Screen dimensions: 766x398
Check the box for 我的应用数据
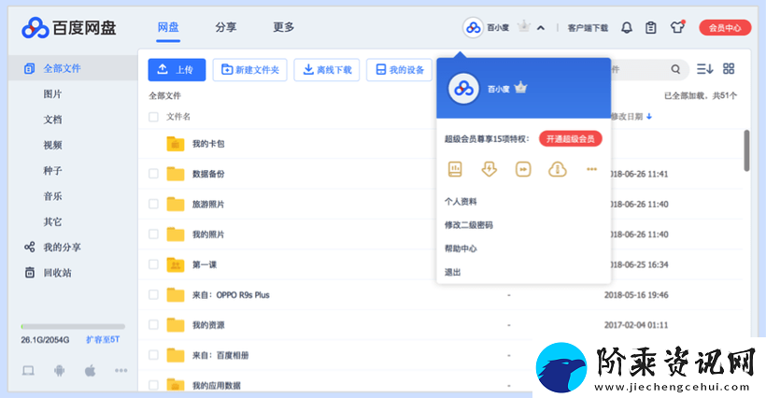(153, 385)
